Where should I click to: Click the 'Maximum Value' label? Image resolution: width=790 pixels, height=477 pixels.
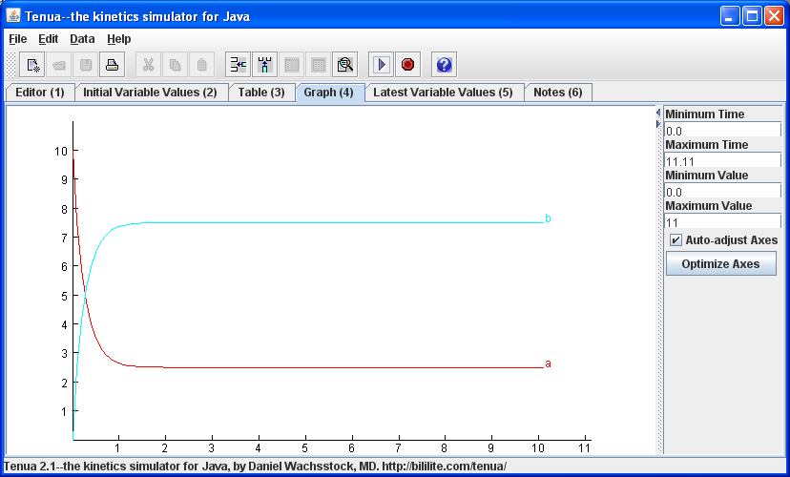point(708,206)
